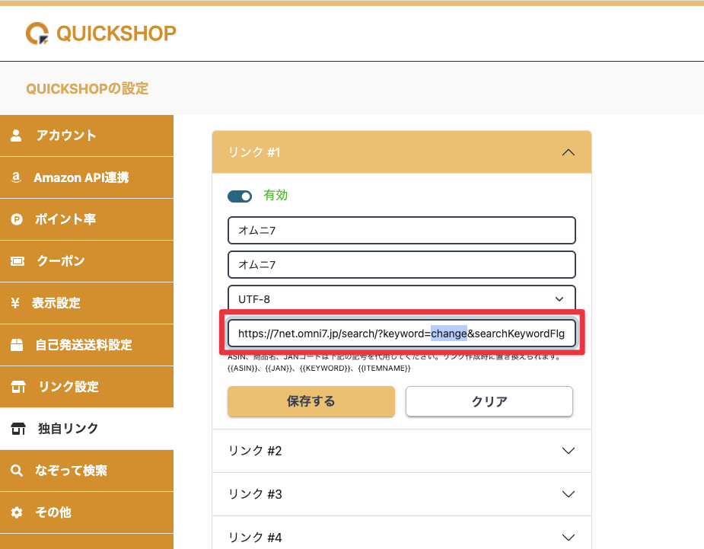Open Account settings via person icon
704x549 pixels.
16,136
